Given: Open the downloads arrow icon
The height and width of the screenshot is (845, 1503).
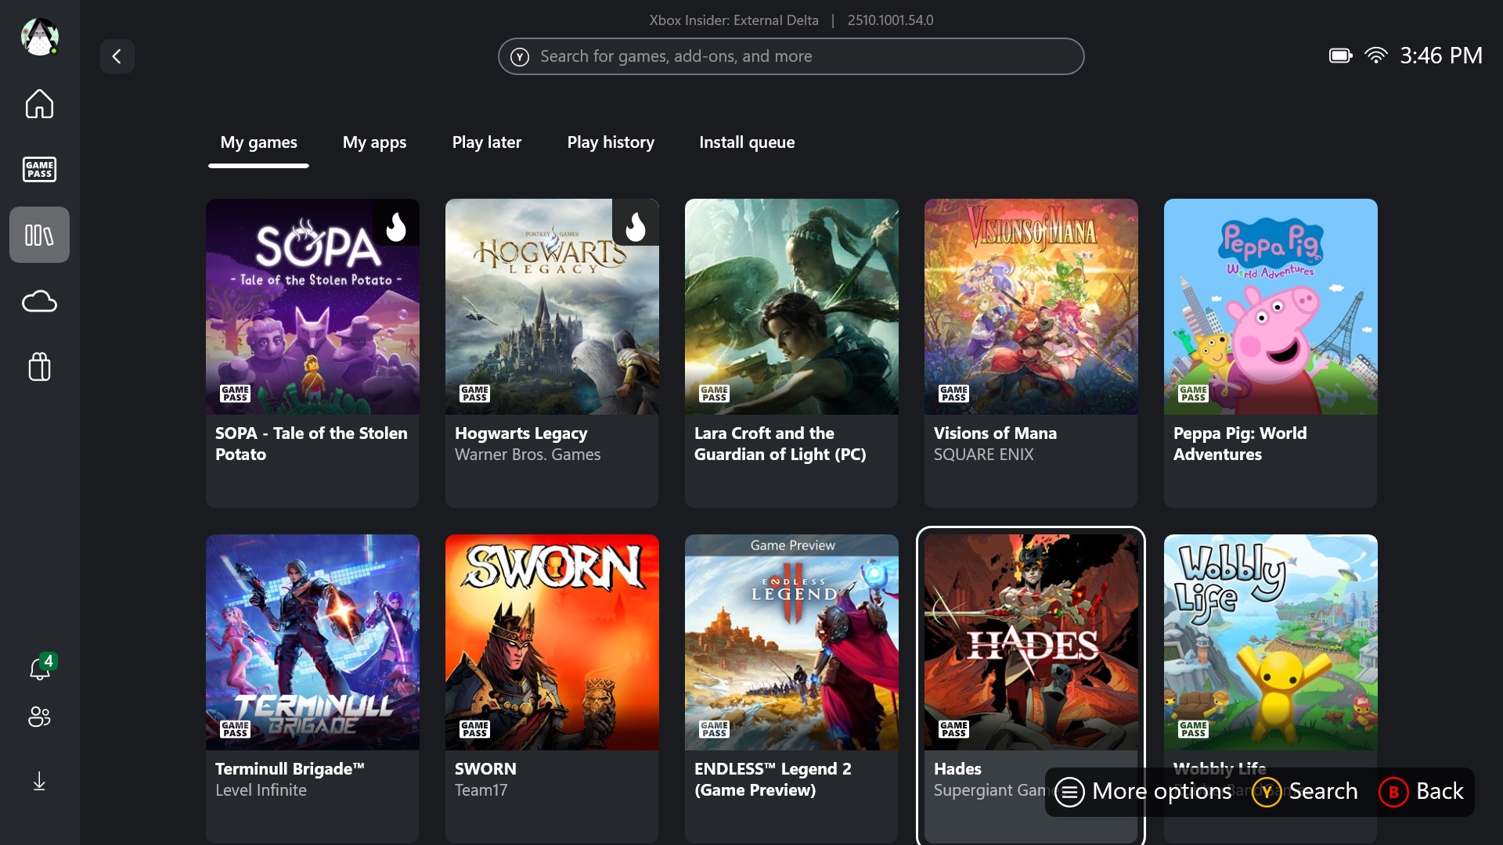Looking at the screenshot, I should click(x=39, y=782).
